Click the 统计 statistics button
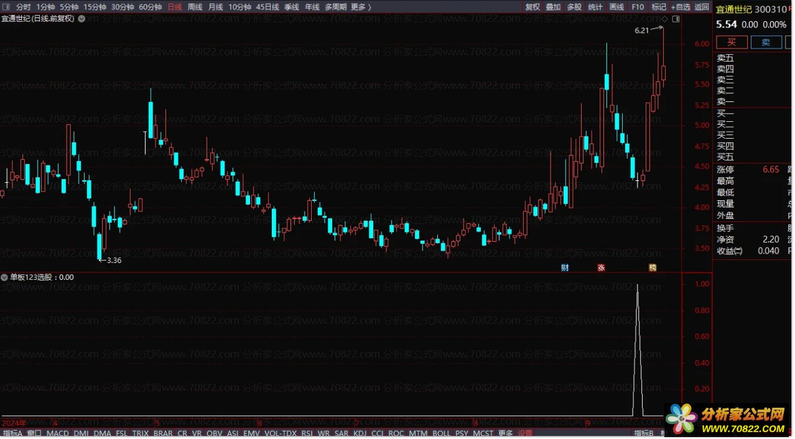Viewport: 795px width, 439px height. click(x=595, y=7)
